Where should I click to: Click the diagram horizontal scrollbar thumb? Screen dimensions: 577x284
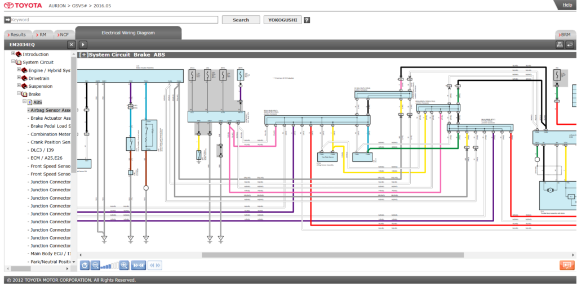pyautogui.click(x=332, y=255)
